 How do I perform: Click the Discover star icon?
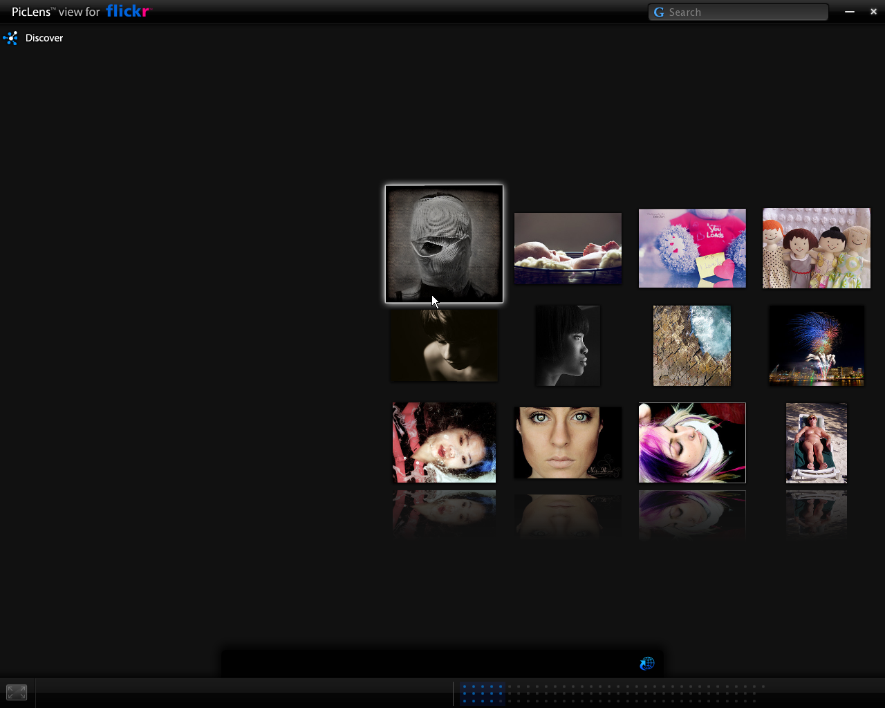(10, 38)
